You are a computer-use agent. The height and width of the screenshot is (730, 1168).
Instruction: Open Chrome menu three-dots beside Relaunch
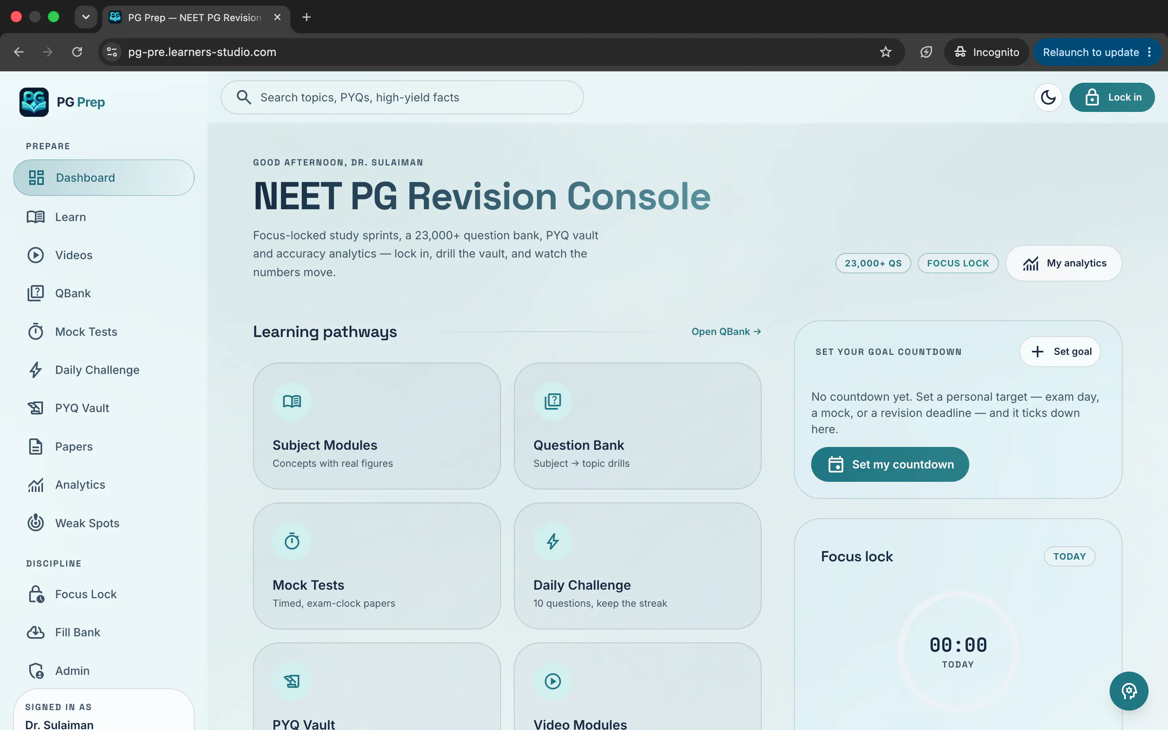1150,52
